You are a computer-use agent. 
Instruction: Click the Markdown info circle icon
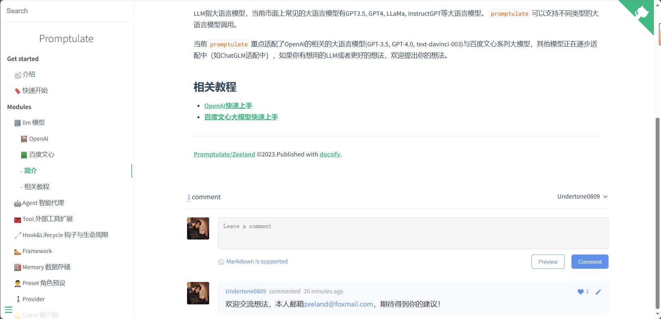tap(221, 262)
